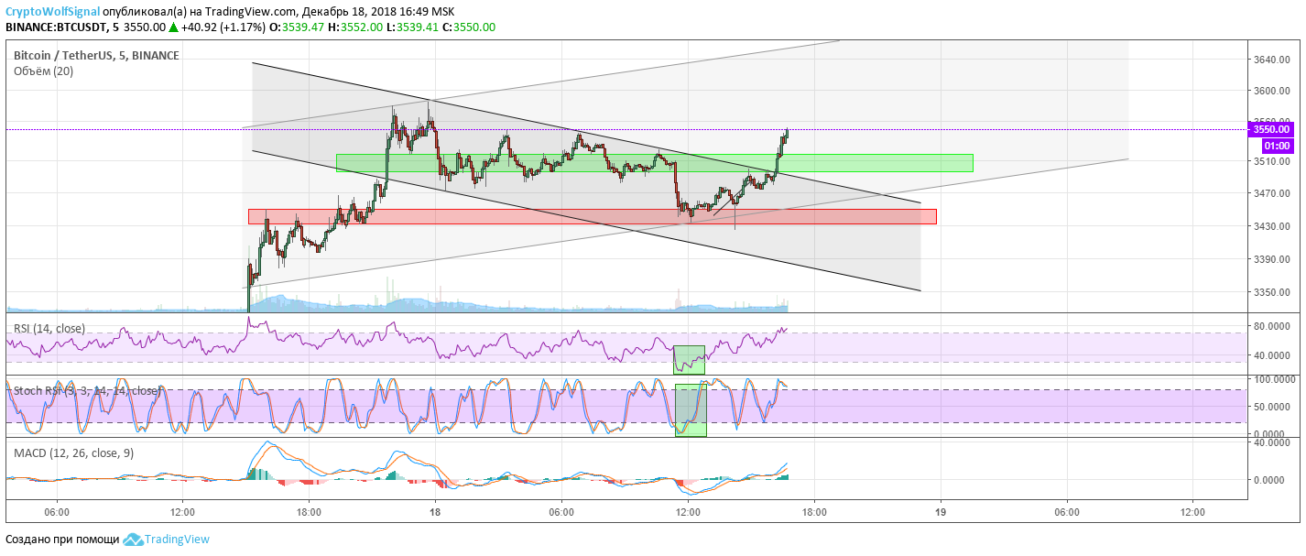Select the 'Bitcoin / TetherUS, 5, BINANCE' chart title
This screenshot has height=556, width=1306.
[96, 55]
